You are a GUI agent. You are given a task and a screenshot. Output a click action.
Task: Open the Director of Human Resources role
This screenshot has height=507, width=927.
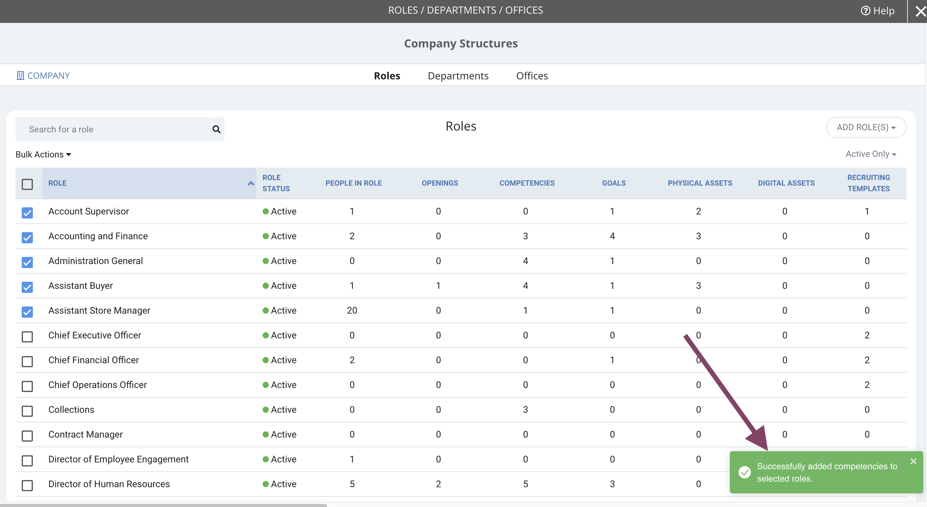coord(109,484)
